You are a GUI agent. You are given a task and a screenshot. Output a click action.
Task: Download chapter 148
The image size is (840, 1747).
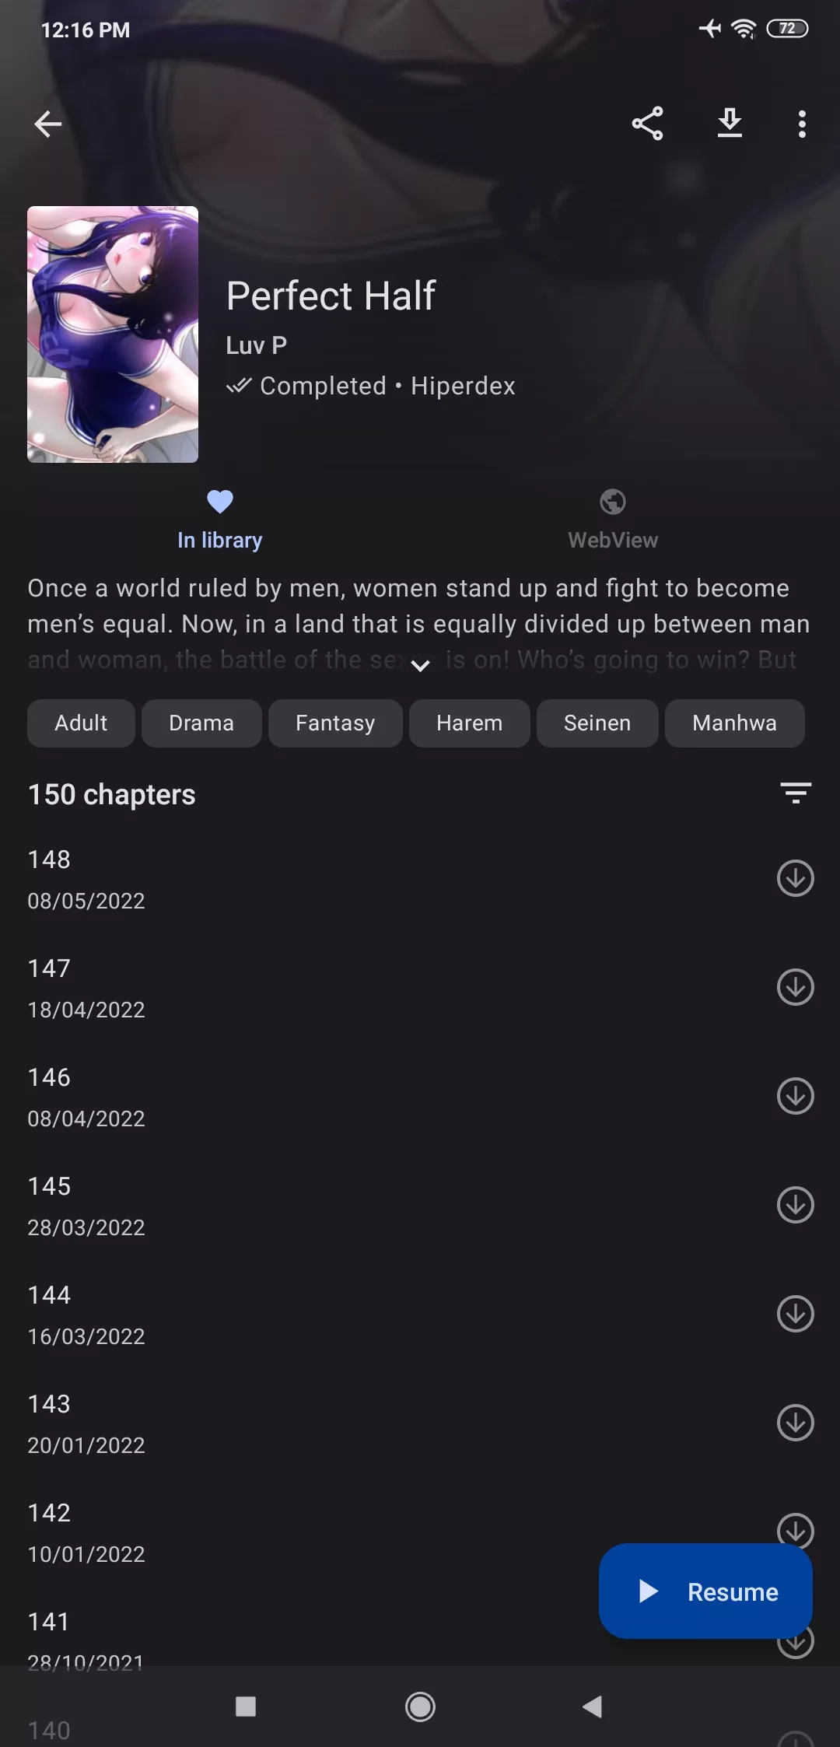(x=795, y=878)
